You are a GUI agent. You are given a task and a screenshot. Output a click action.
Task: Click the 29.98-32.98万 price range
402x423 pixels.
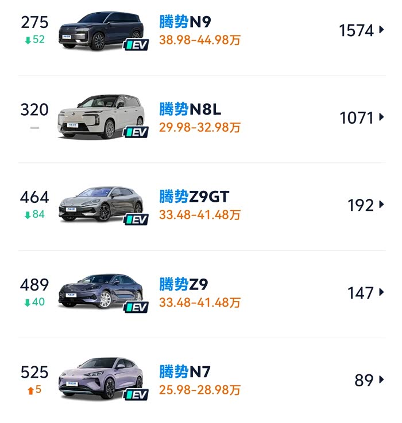(x=200, y=128)
